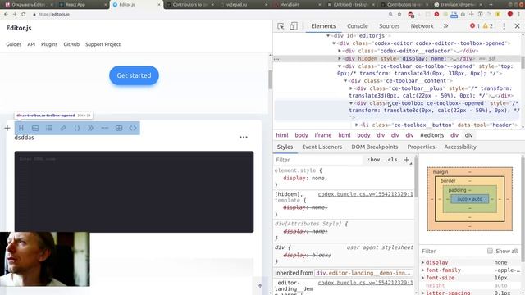This screenshot has width=525, height=295.
Task: Go back in browser history
Action: [6, 15]
